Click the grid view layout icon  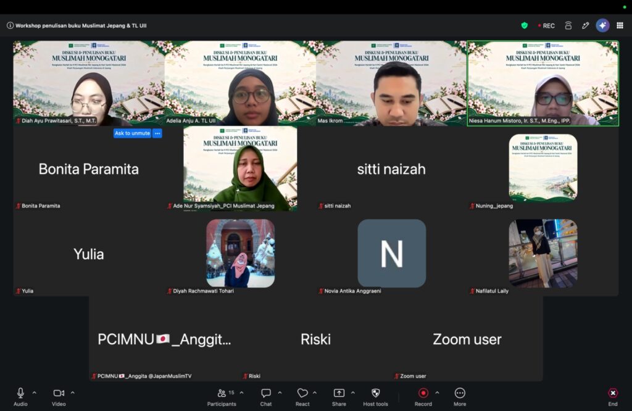coord(620,25)
